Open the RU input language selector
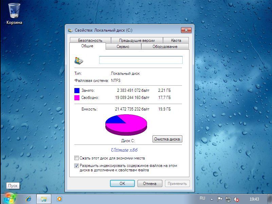272x204 pixels. click(202, 198)
